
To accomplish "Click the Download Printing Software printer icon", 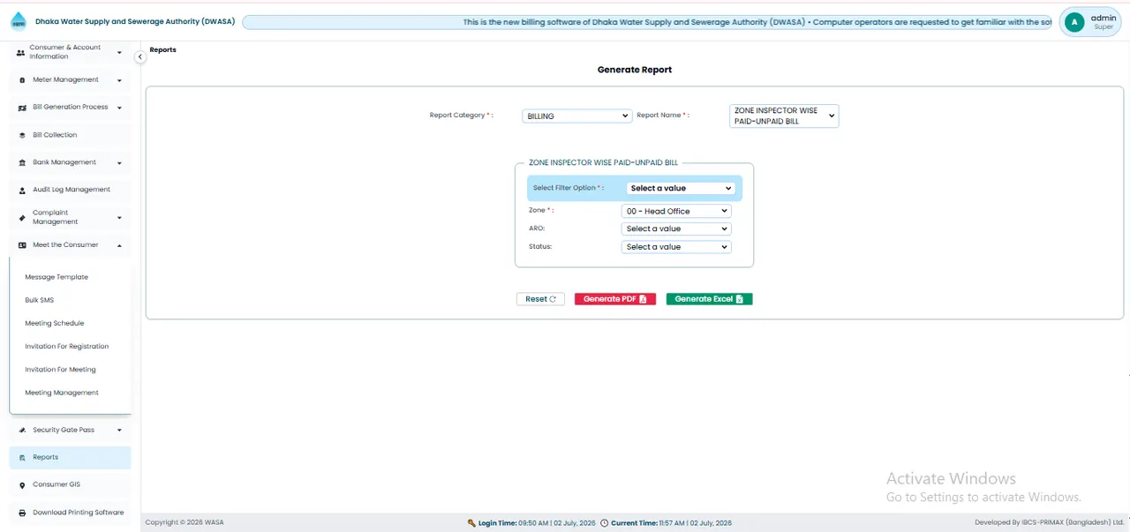I will pos(22,513).
